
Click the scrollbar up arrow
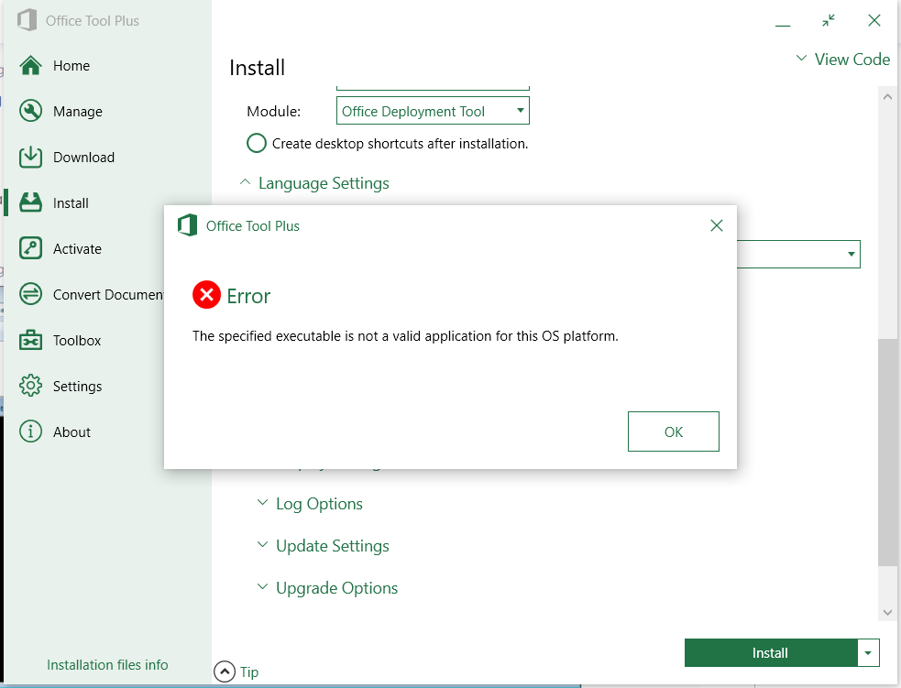[x=887, y=97]
